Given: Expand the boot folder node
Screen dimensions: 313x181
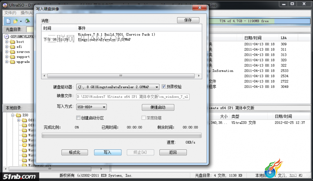Looking at the screenshot, I should 7,42.
